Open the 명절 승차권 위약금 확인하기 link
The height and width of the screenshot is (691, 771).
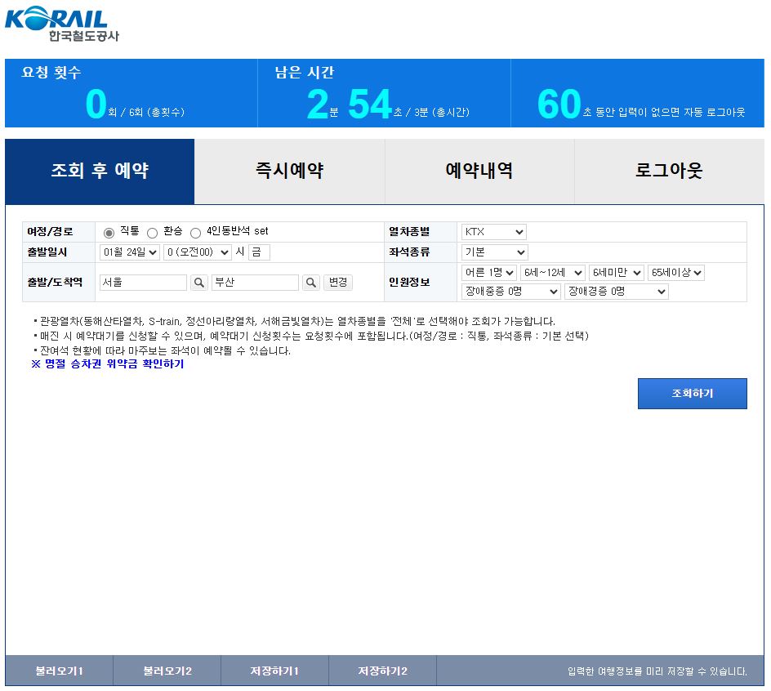pos(106,363)
